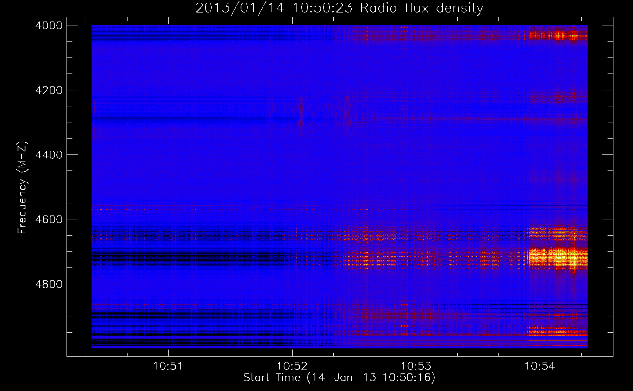Click the 10:53 time tick label

(416, 366)
